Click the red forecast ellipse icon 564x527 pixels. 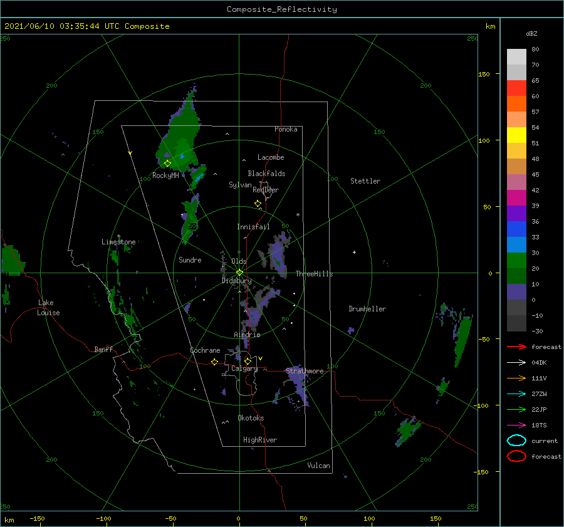click(x=516, y=456)
